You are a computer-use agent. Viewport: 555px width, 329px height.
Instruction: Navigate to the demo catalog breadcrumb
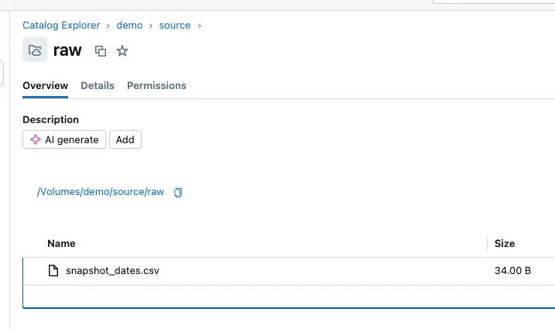(129, 26)
